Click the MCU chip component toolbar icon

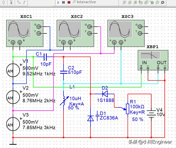click(11, 2)
